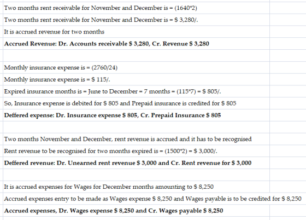Click the bold Deffered revenue Unearned rent entry
Image resolution: width=306 pixels, height=220 pixels.
coord(136,163)
